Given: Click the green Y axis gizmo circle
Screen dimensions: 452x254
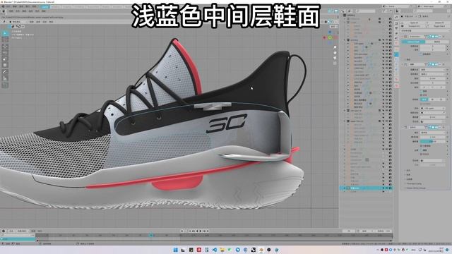Looking at the screenshot, I should tap(330, 37).
